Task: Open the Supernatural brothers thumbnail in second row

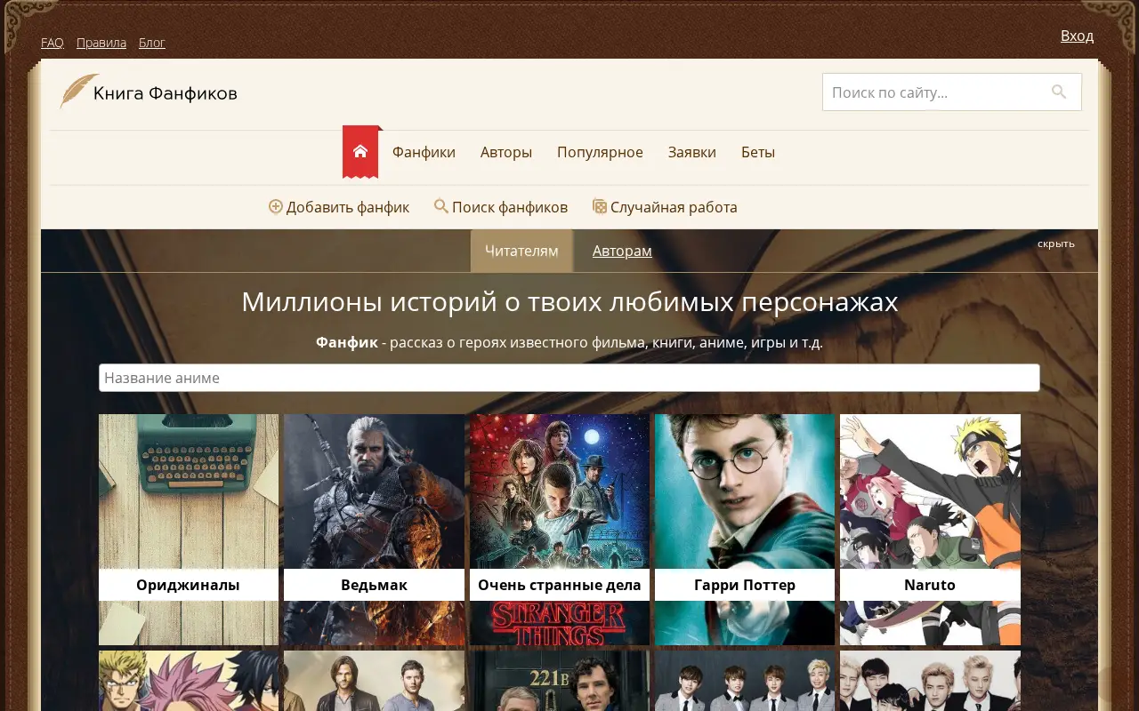Action: point(374,681)
